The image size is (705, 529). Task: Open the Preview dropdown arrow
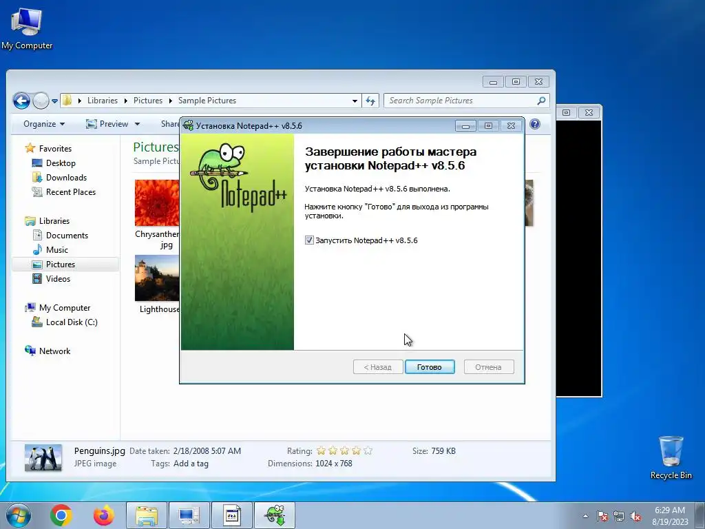pyautogui.click(x=137, y=124)
